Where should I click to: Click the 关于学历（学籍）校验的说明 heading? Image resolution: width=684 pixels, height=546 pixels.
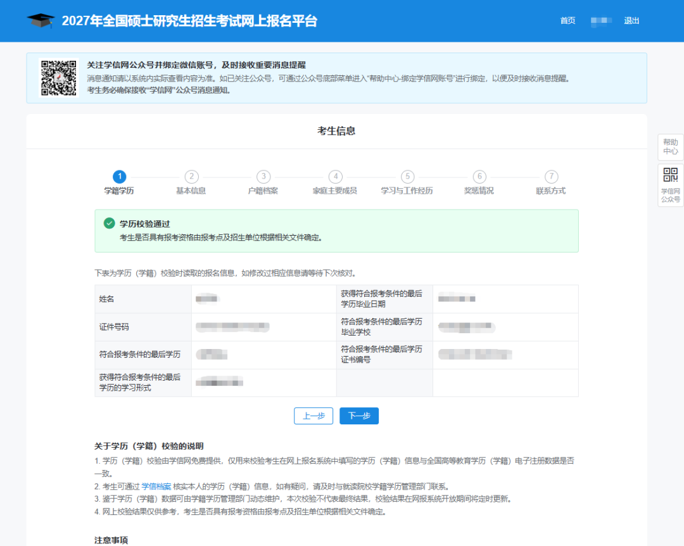(149, 446)
